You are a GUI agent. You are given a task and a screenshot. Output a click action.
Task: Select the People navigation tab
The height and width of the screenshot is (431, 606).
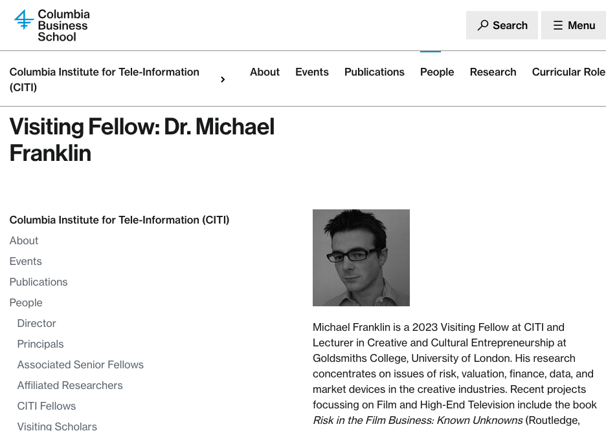pos(437,72)
